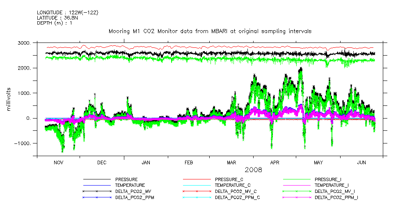The image size is (414, 206).
Task: Click the cyan DELTA_PCO2_PPM_C legend line
Action: [x=197, y=197]
